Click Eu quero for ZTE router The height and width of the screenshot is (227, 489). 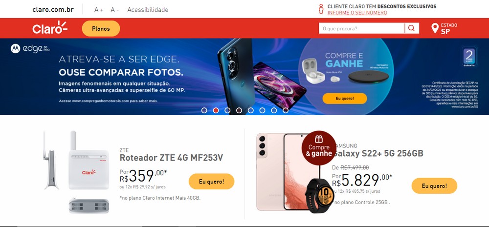(211, 182)
